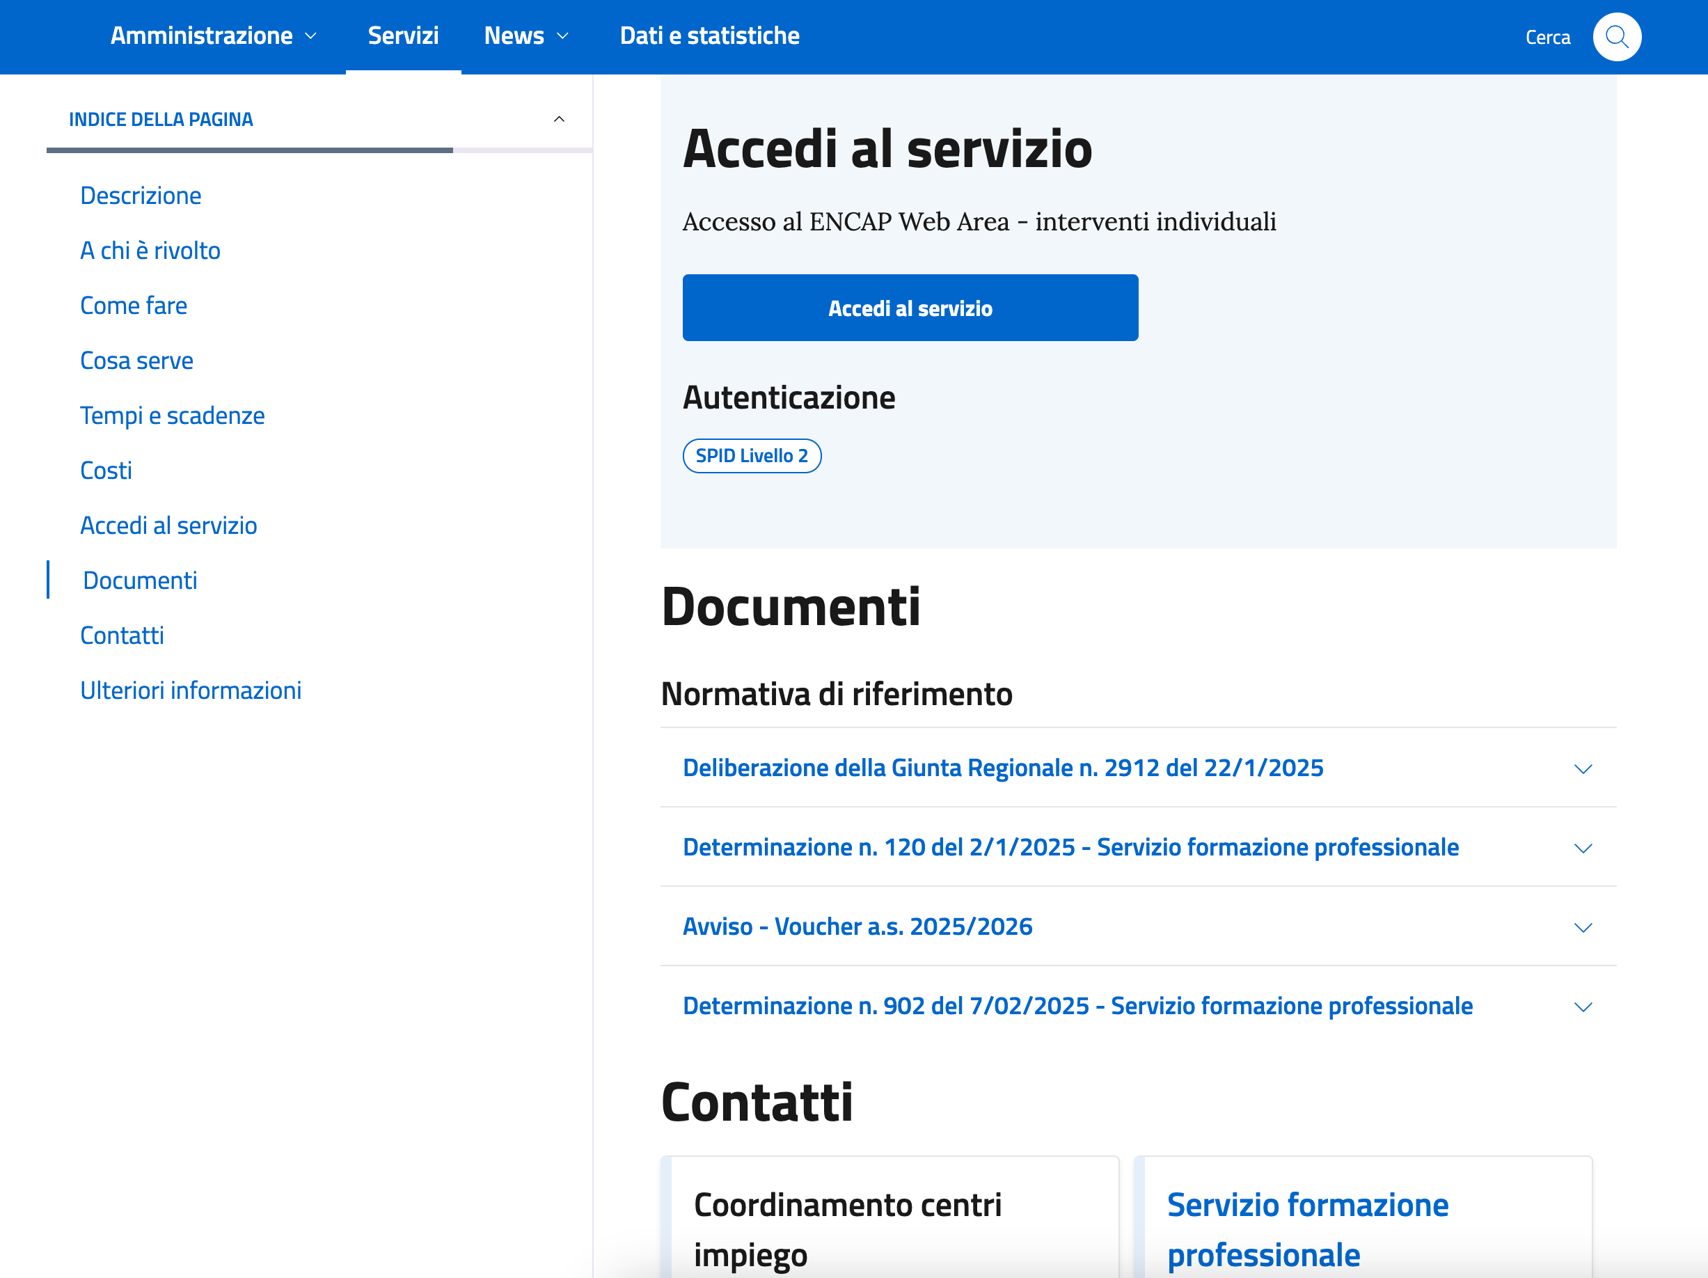Open Dati e statistiche menu item
The height and width of the screenshot is (1278, 1708).
[x=709, y=35]
